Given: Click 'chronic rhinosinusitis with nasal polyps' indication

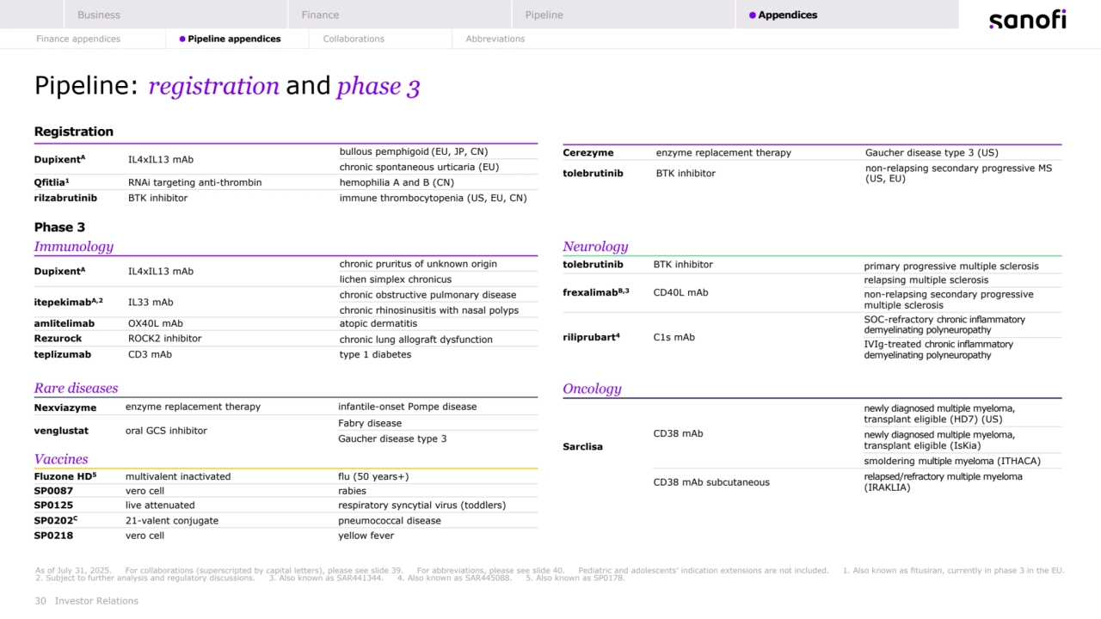Looking at the screenshot, I should [x=428, y=310].
